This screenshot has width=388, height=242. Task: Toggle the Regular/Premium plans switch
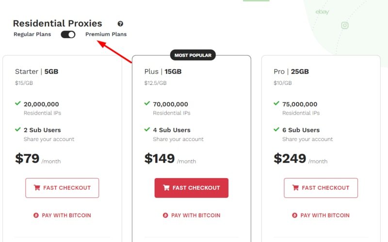click(68, 34)
